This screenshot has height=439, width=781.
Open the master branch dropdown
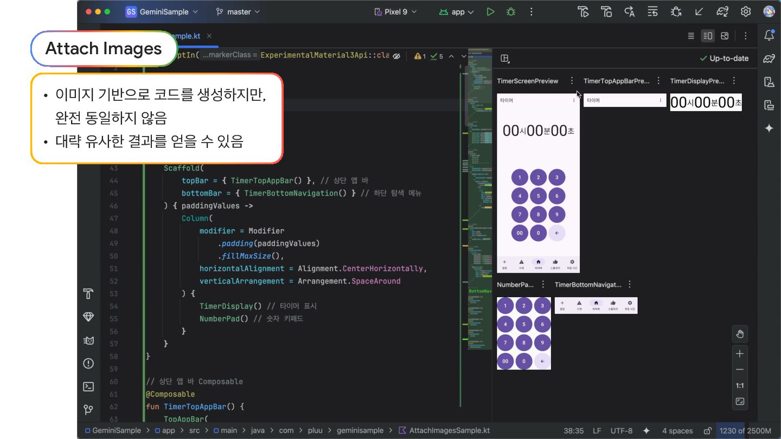coord(238,11)
